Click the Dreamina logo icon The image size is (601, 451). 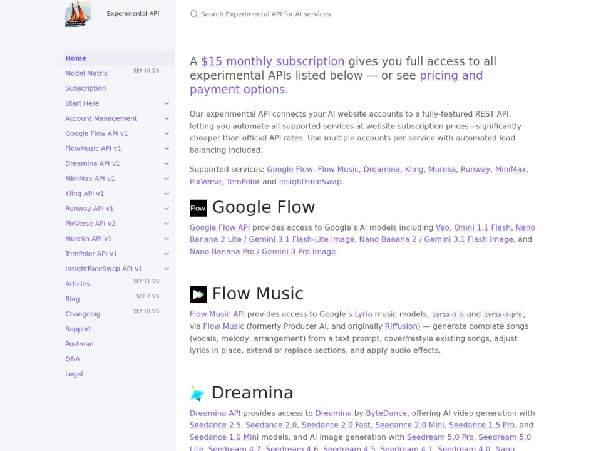pyautogui.click(x=197, y=393)
